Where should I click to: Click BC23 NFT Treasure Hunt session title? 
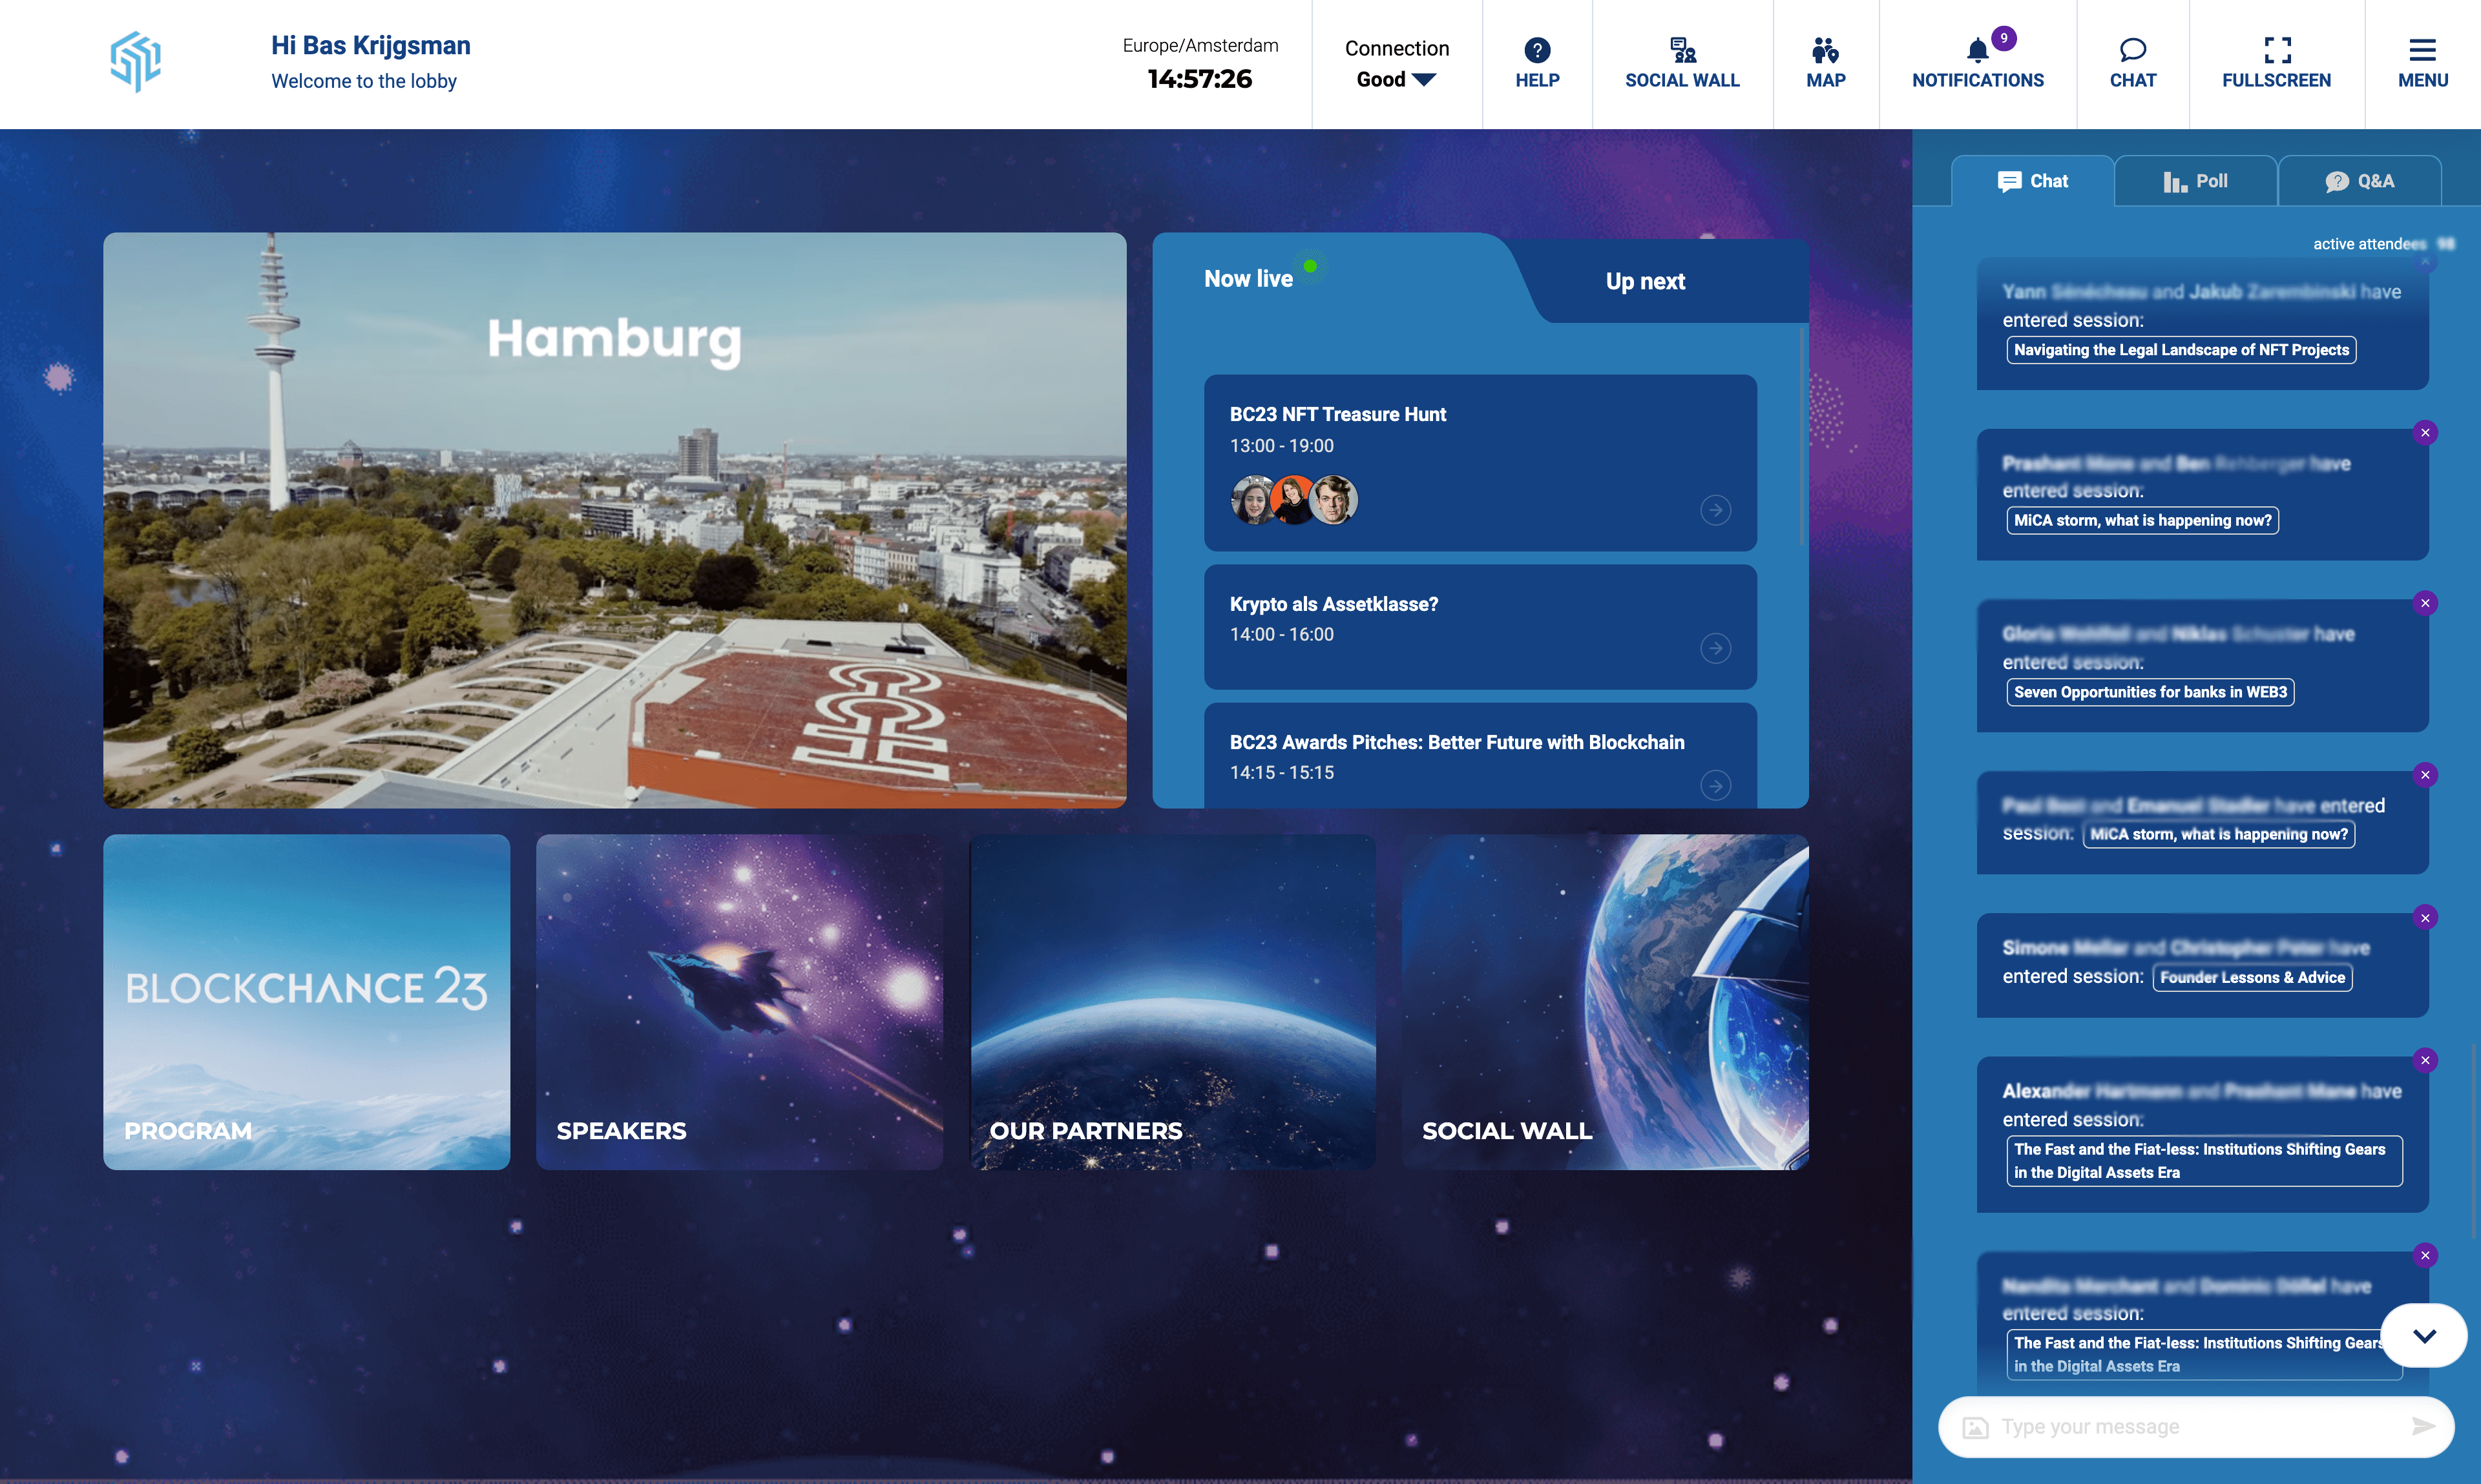[1337, 414]
